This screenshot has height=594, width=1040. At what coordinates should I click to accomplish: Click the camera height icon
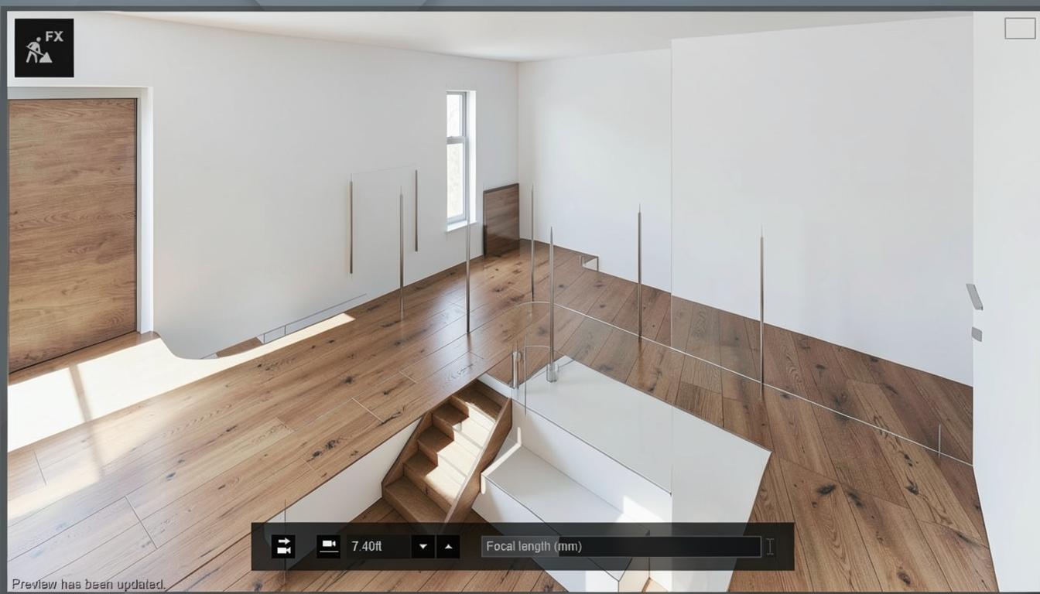tap(329, 546)
